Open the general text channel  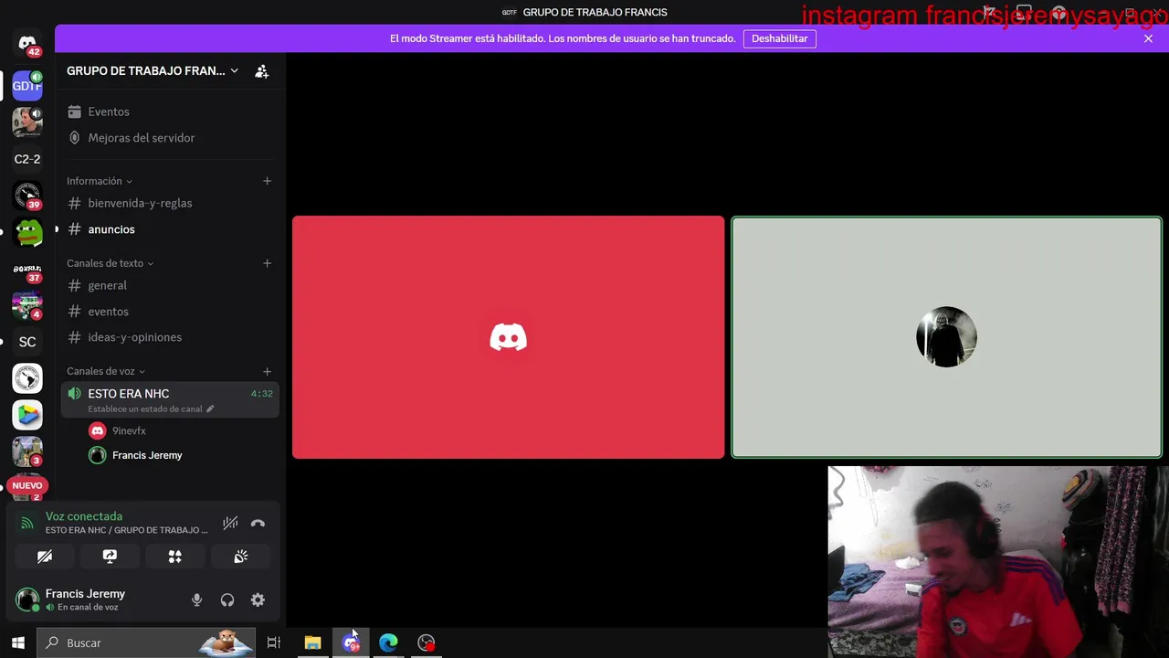171,285
